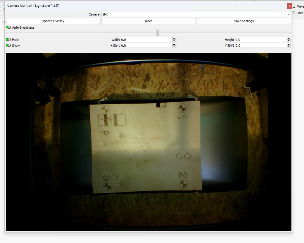The height and width of the screenshot is (243, 304).
Task: Click the brightness slider handle
Action: click(x=158, y=33)
